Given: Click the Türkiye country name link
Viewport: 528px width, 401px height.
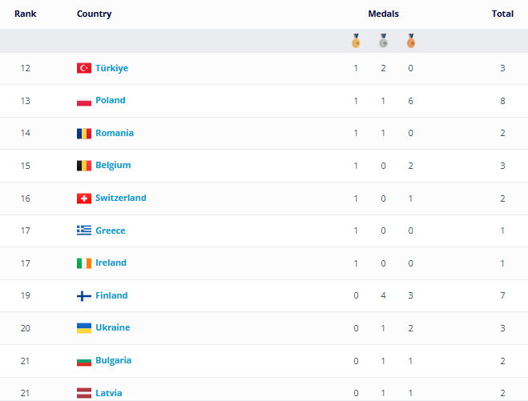Looking at the screenshot, I should click(x=111, y=68).
